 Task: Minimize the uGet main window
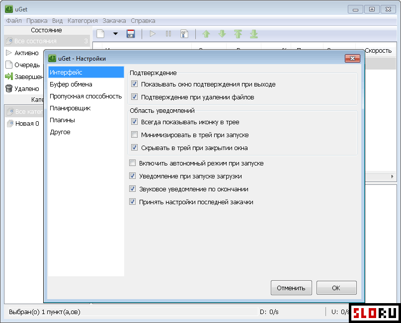355,9
